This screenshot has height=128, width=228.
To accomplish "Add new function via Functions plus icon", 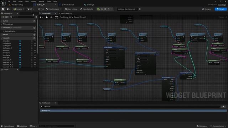I will point(35,28).
